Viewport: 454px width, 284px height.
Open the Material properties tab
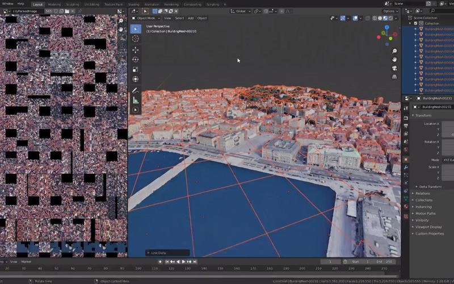406,207
